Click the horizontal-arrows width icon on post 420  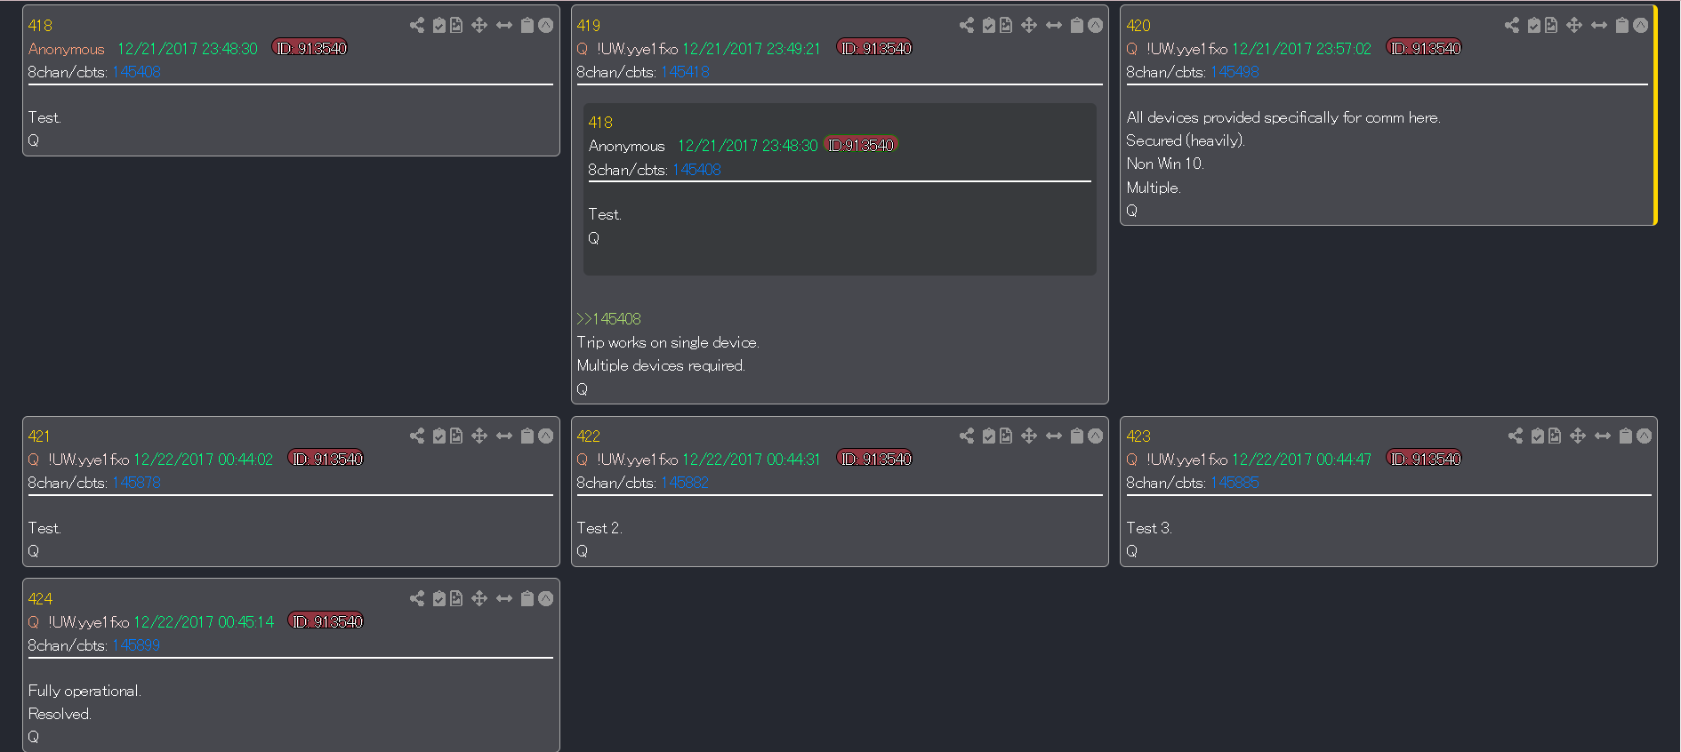[1599, 25]
